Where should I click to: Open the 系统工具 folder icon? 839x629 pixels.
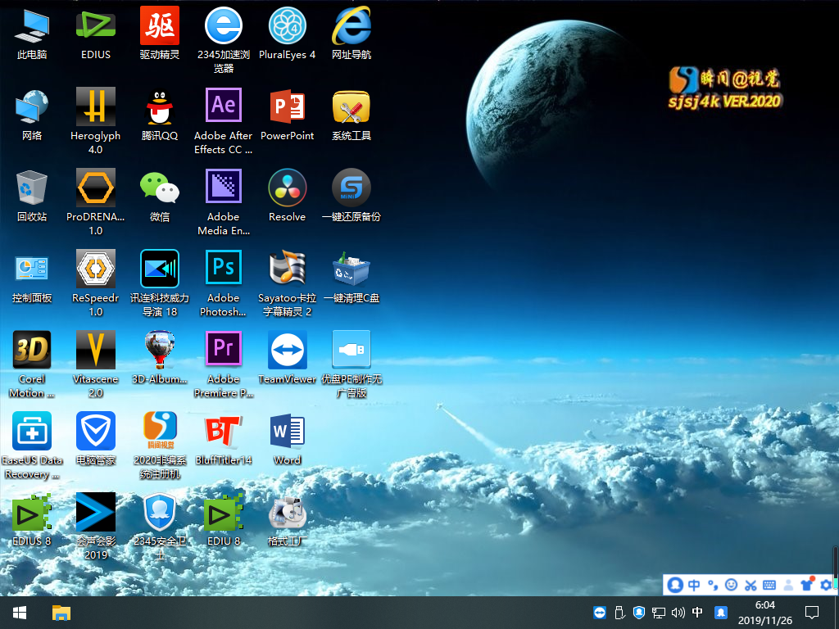pyautogui.click(x=351, y=106)
